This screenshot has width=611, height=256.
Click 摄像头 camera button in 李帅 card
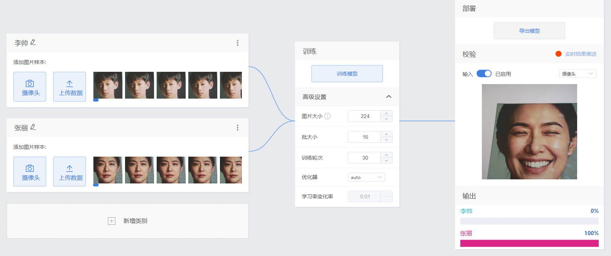point(30,87)
